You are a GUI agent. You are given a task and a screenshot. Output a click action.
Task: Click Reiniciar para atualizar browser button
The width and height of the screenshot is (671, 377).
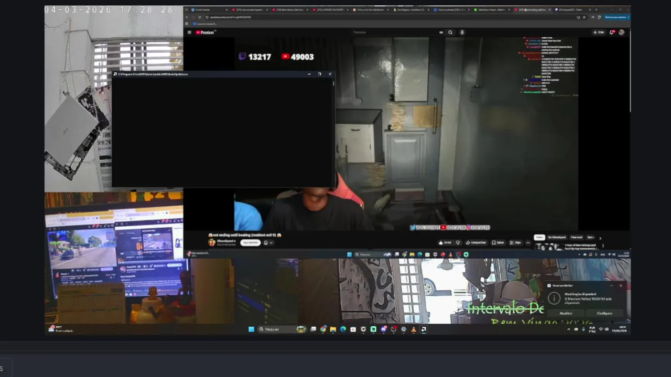pyautogui.click(x=616, y=17)
